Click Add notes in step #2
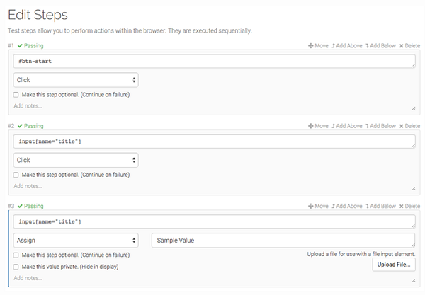Image resolution: width=425 pixels, height=295 pixels. 28,186
